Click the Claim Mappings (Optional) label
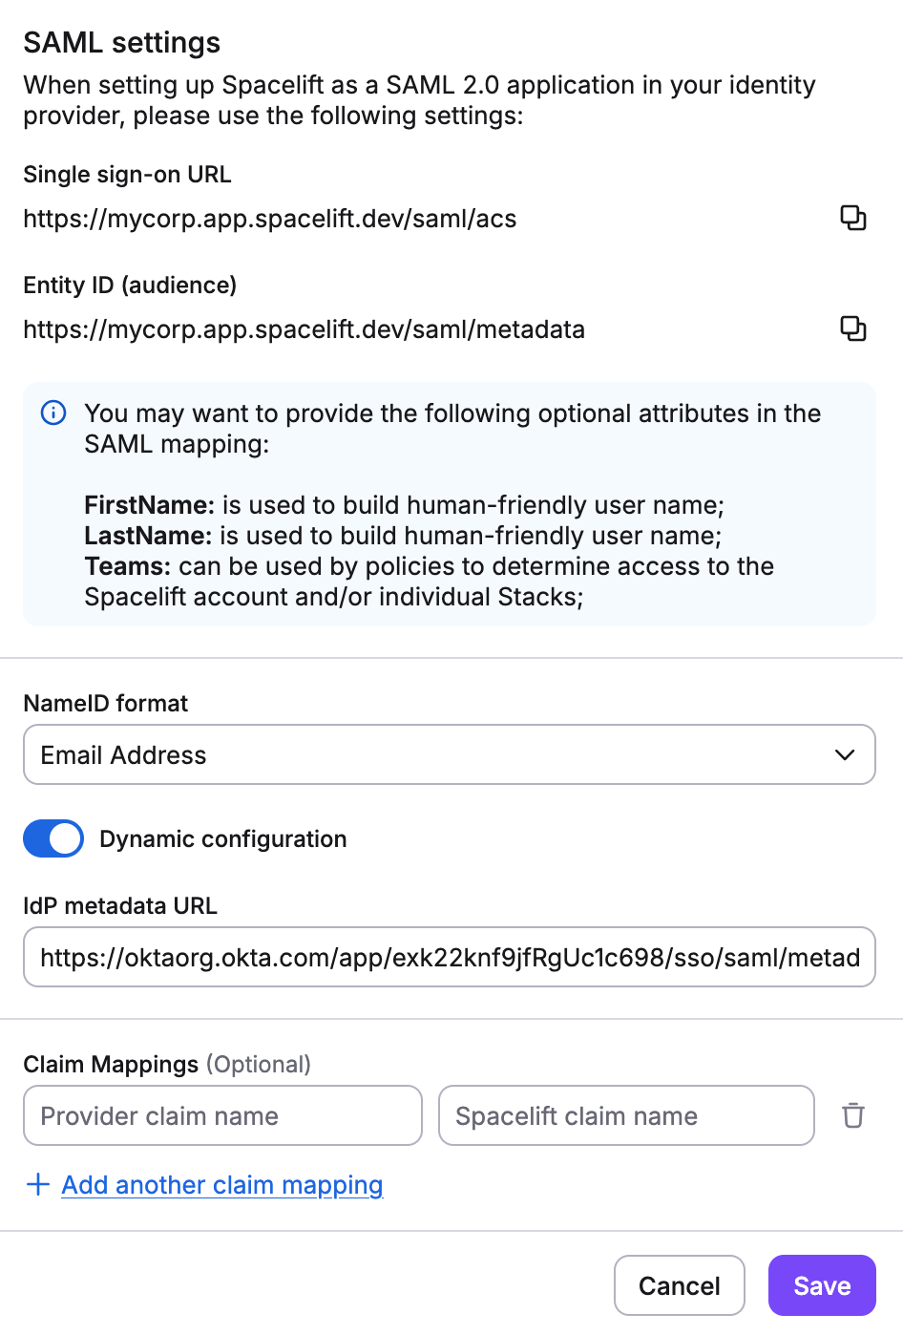 point(167,1065)
